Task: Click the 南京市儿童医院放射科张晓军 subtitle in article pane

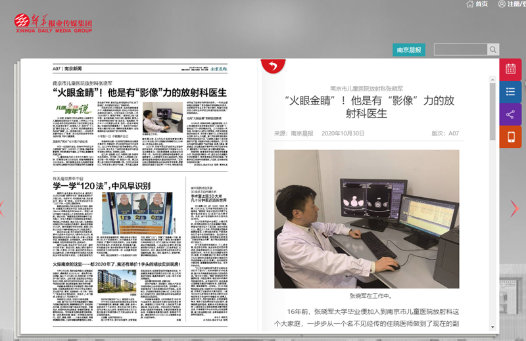Action: 367,89
